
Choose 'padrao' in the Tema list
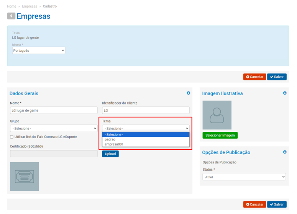pos(146,139)
